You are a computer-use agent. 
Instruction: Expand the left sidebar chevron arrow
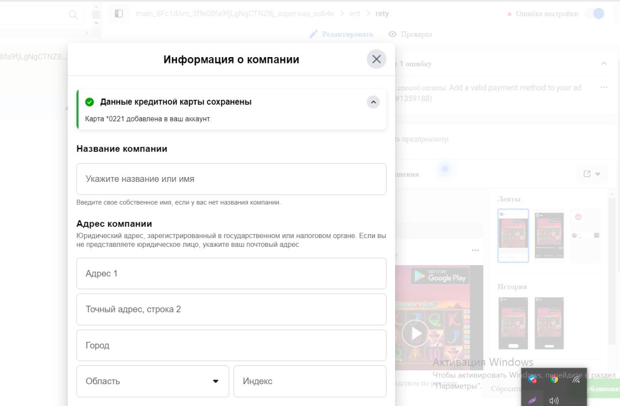(x=87, y=33)
